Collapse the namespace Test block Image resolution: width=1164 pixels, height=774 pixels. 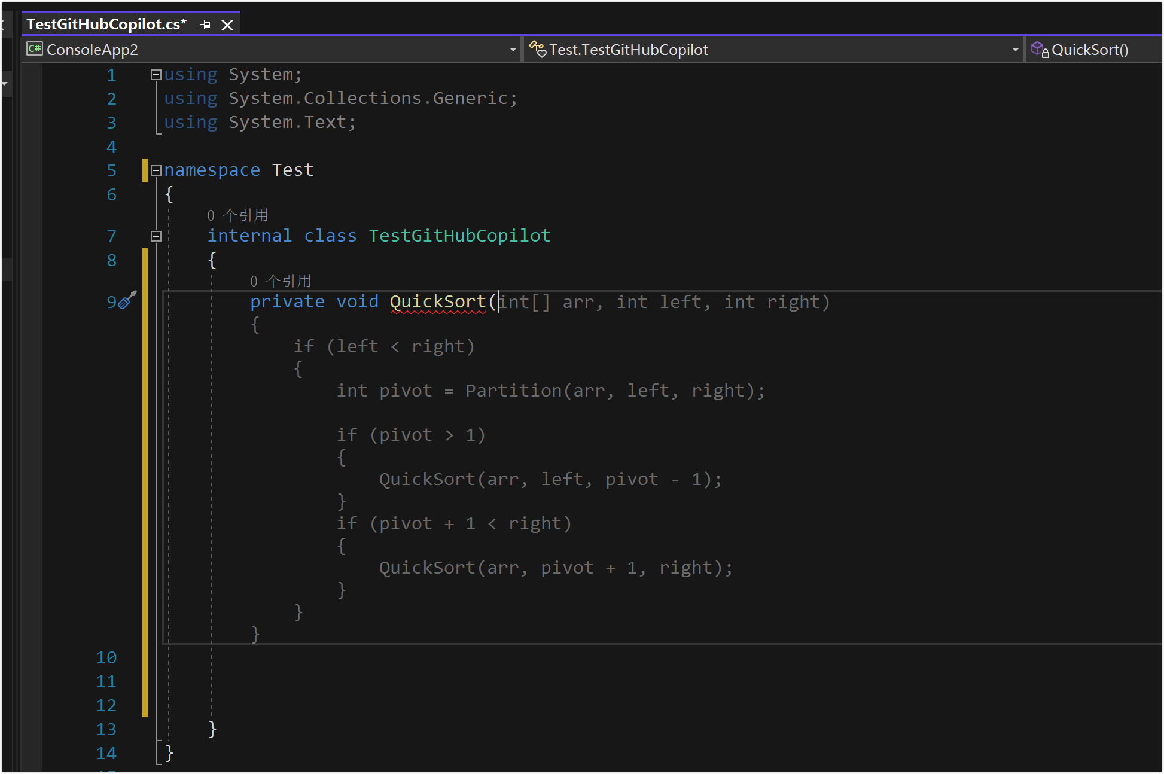click(156, 170)
